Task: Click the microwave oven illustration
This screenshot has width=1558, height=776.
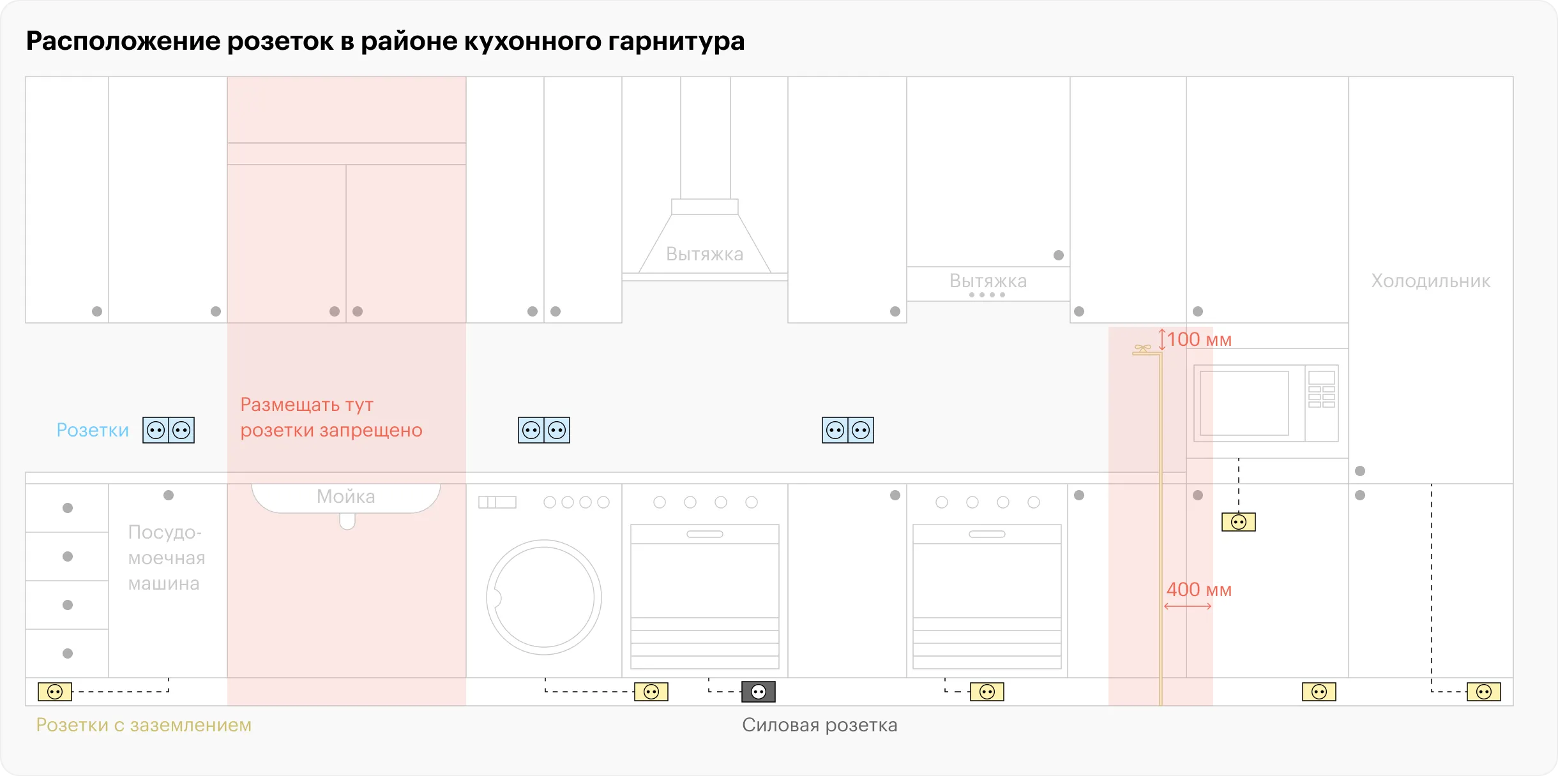Action: 1266,403
